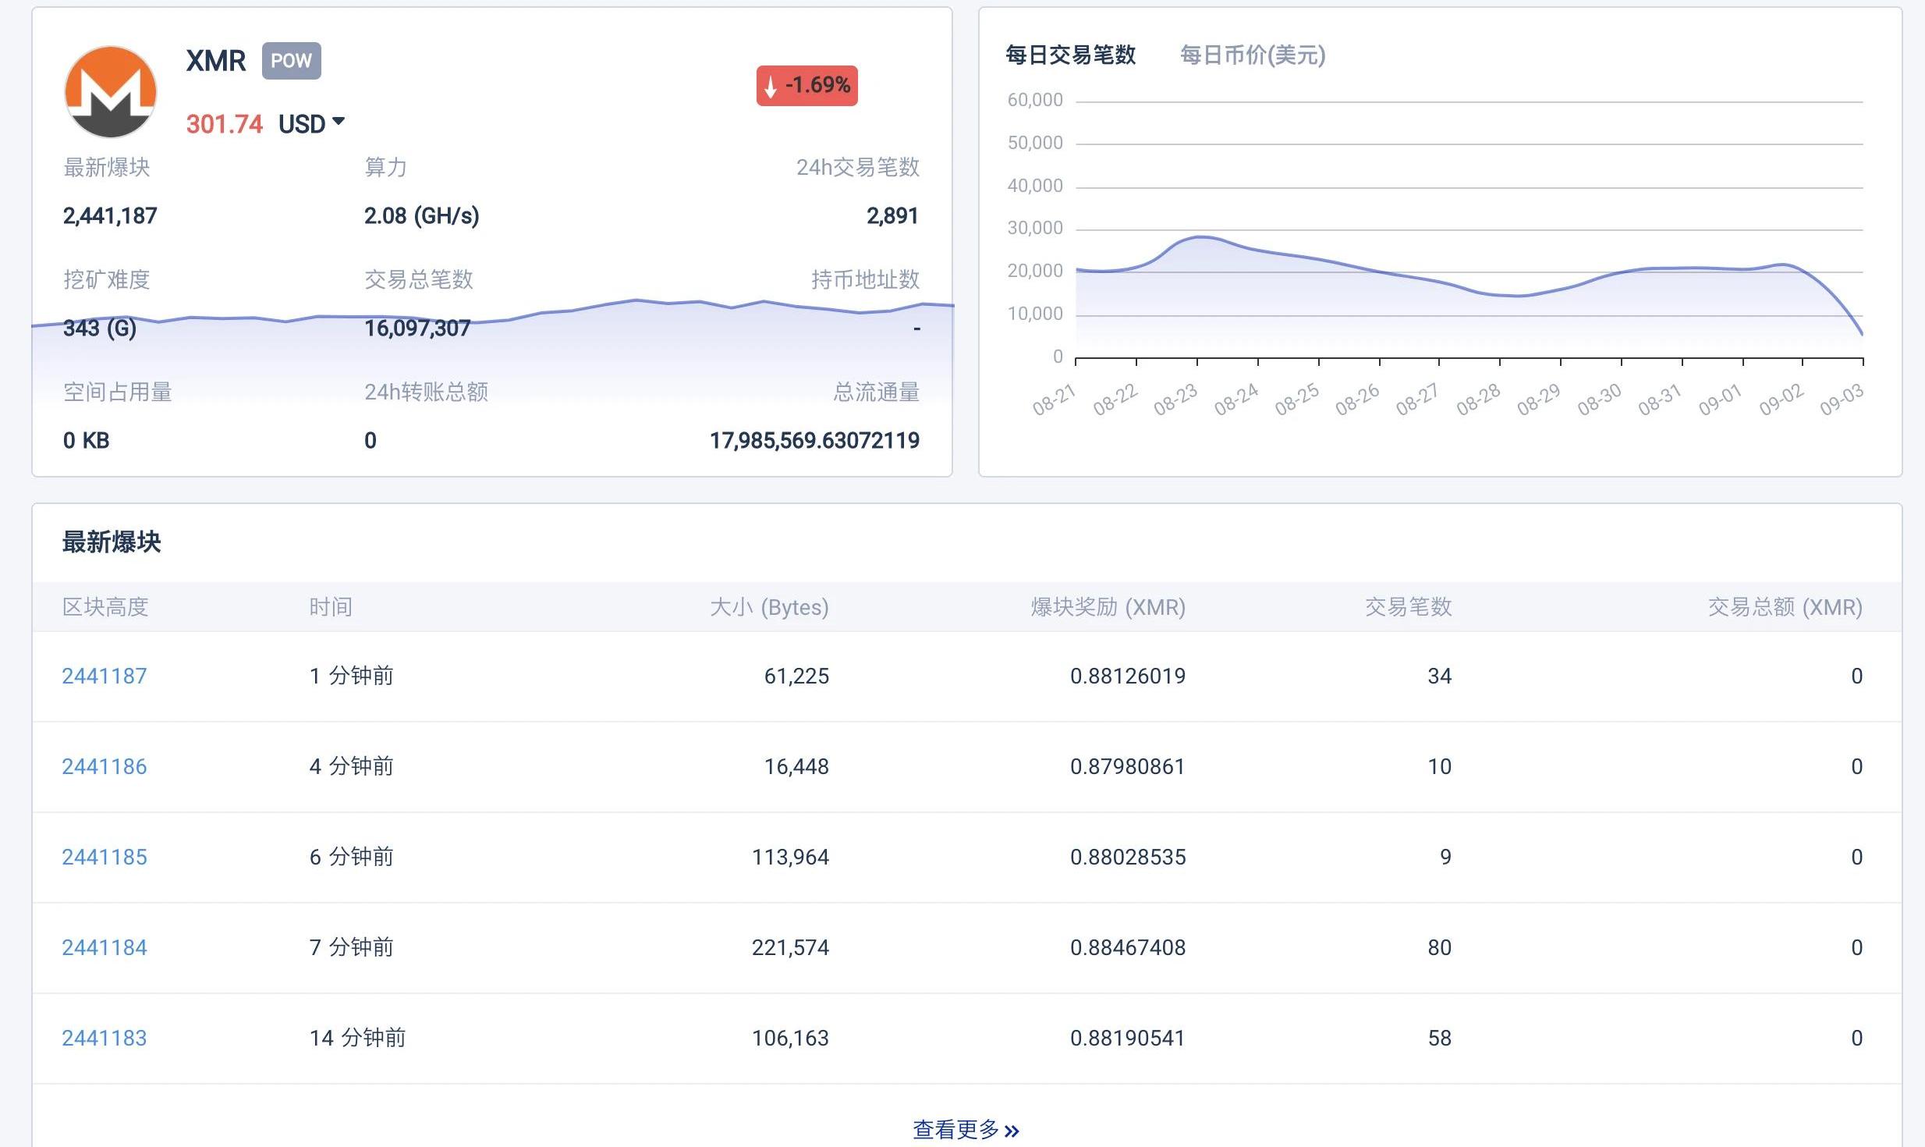Click the latest block number 2,441,187 stat
This screenshot has height=1147, width=1925.
pyautogui.click(x=110, y=216)
